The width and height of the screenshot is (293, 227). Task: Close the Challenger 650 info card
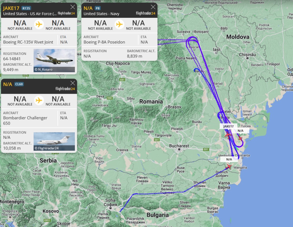73,83
